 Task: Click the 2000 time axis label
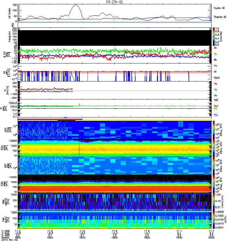click(211, 238)
